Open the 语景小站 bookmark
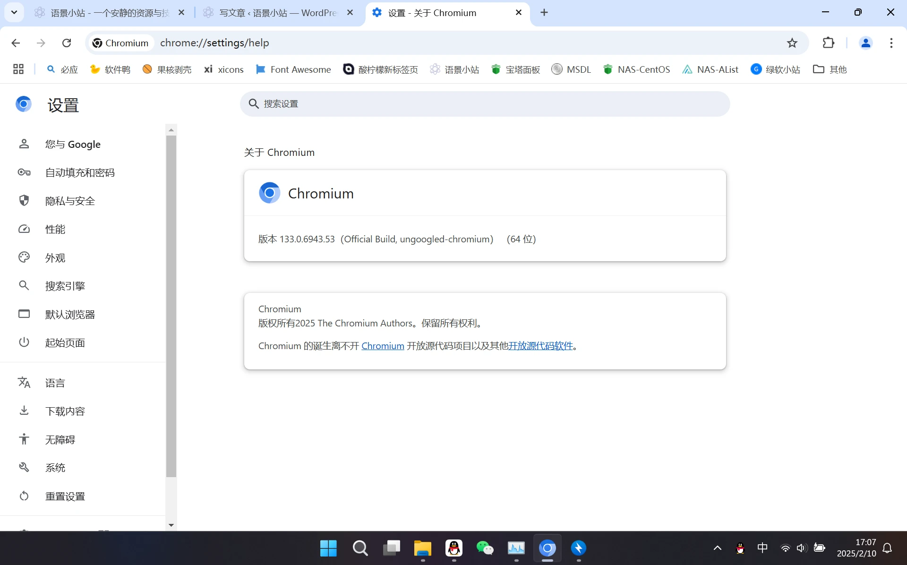907x565 pixels. click(454, 69)
